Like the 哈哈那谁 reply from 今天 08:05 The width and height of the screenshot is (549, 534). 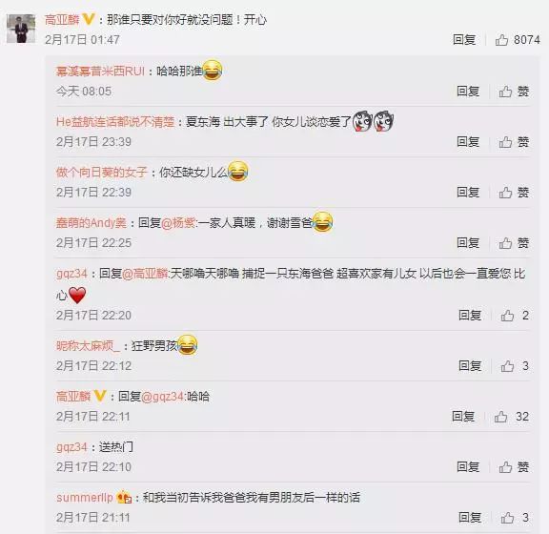click(x=514, y=92)
